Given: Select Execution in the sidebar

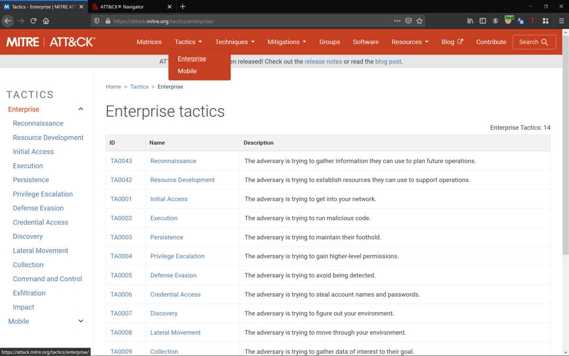Looking at the screenshot, I should click(x=28, y=166).
